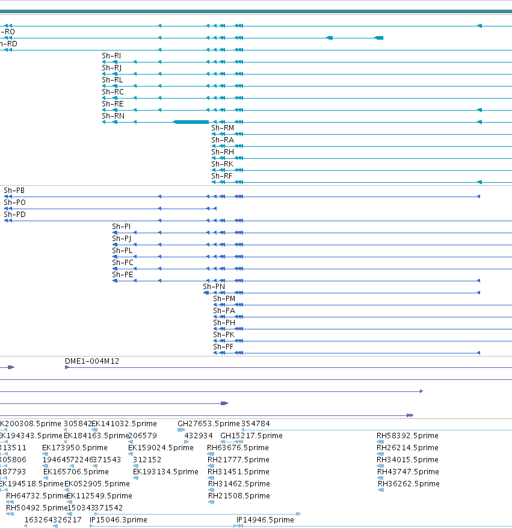Viewport: 512px width, 529px height.
Task: Open the Sh-PF protein label
Action: [x=223, y=347]
